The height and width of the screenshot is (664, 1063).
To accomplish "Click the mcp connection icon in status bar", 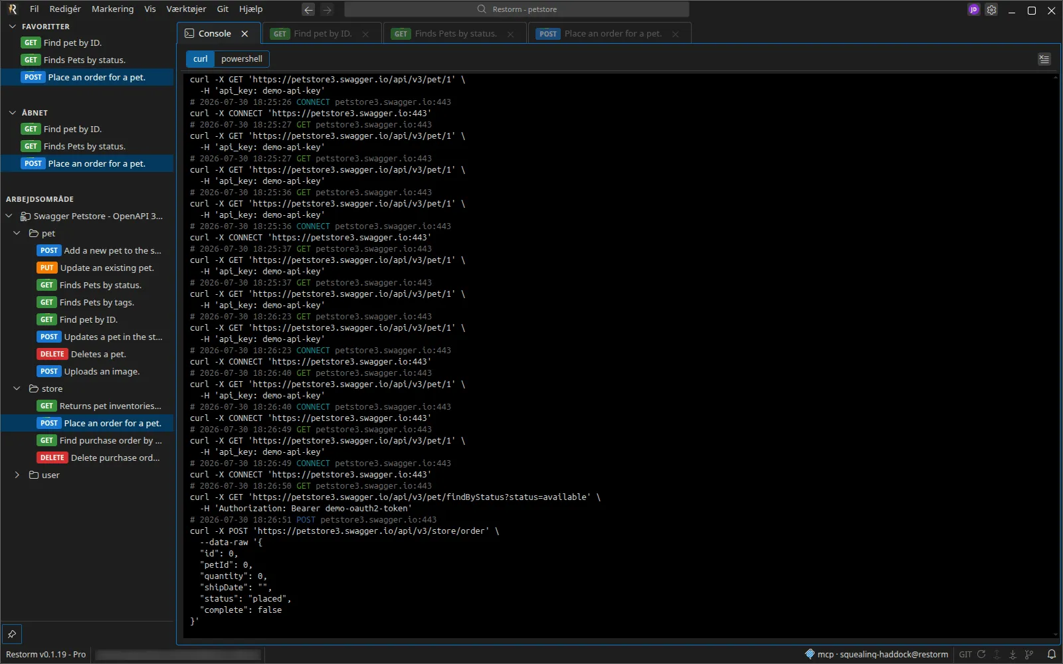I will click(x=809, y=654).
